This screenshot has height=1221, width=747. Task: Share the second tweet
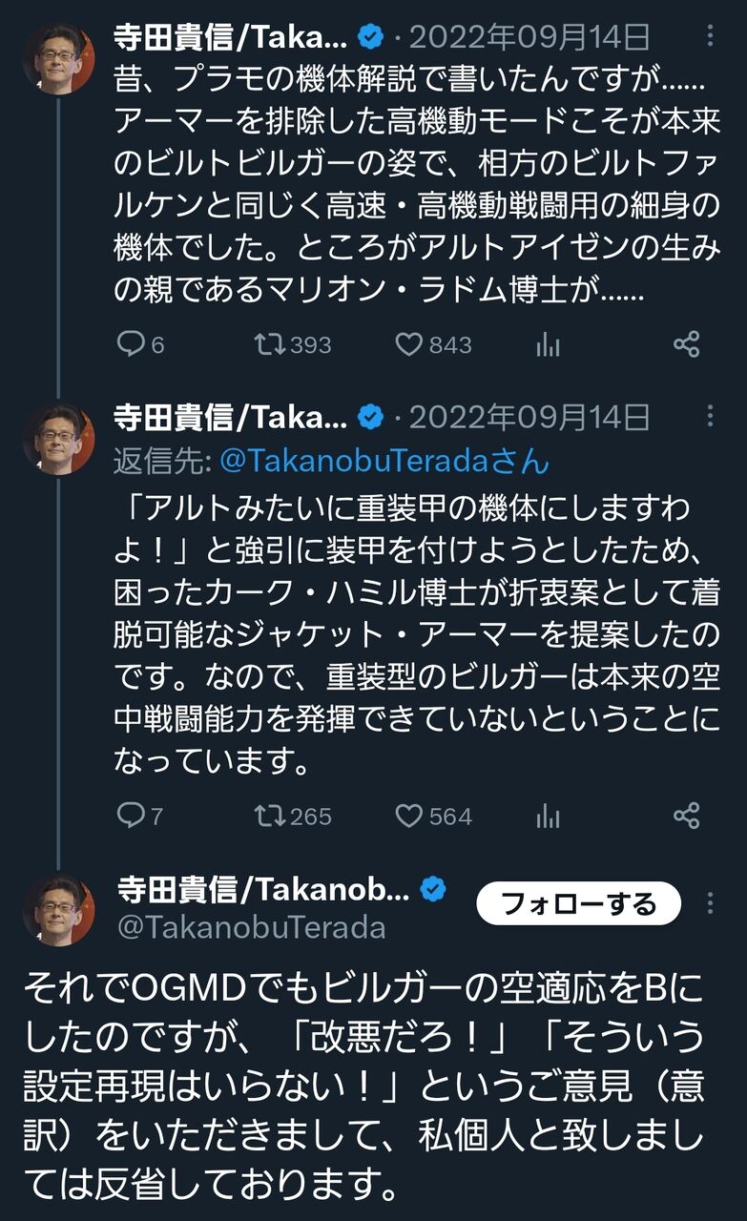687,816
